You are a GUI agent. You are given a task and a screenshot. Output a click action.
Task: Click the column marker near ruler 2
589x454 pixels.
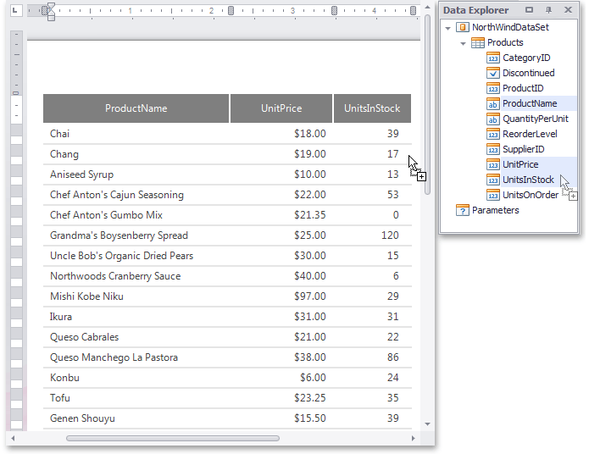[231, 10]
